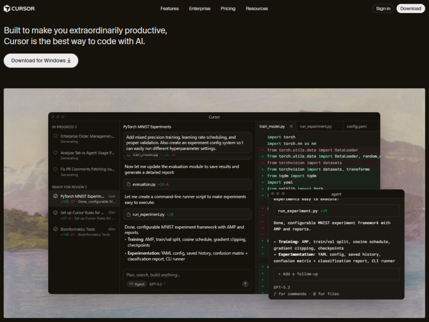Open the Pricing link in the navigation
Image resolution: width=429 pixels, height=322 pixels.
click(x=228, y=8)
